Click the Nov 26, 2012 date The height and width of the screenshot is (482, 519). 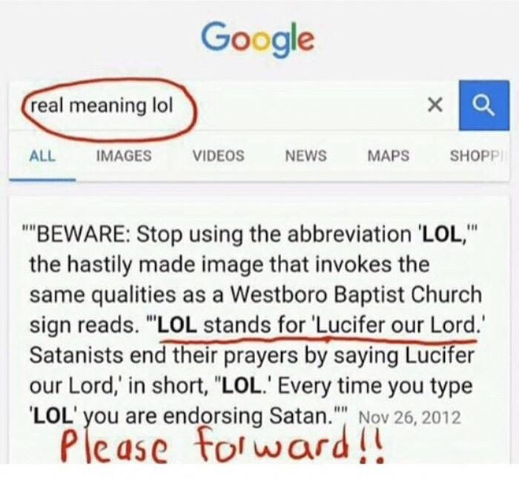pos(410,417)
